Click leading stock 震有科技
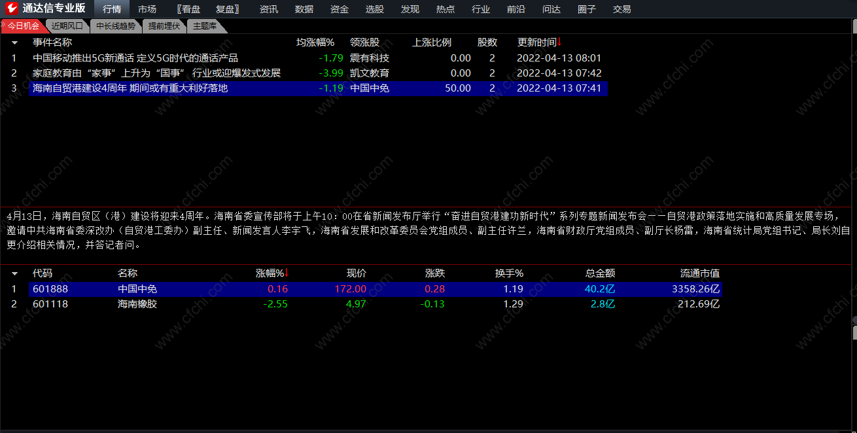 point(370,58)
